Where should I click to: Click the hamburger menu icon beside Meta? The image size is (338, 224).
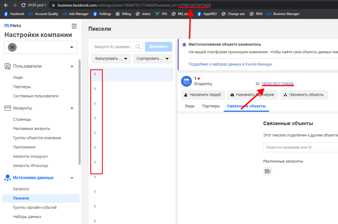coord(74,26)
